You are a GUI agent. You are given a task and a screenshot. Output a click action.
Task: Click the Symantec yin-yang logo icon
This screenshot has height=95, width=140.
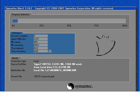tap(70, 86)
